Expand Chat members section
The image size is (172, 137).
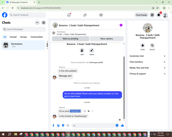tap(148, 62)
